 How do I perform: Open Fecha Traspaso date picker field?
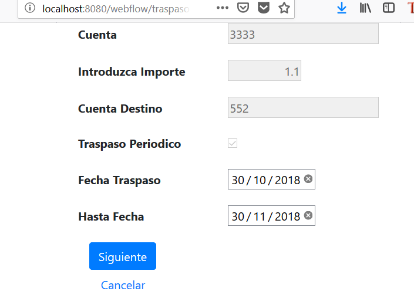[x=271, y=179]
